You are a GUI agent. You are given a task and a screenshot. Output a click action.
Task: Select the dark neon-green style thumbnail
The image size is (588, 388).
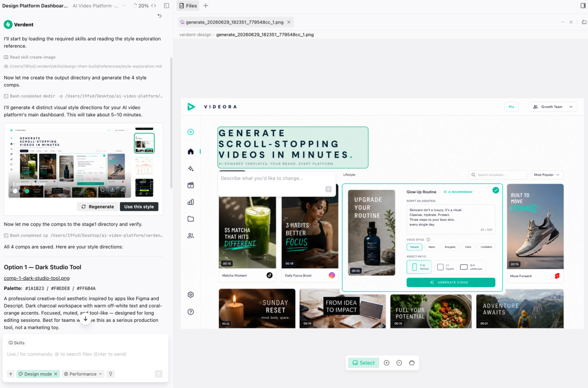point(144,187)
